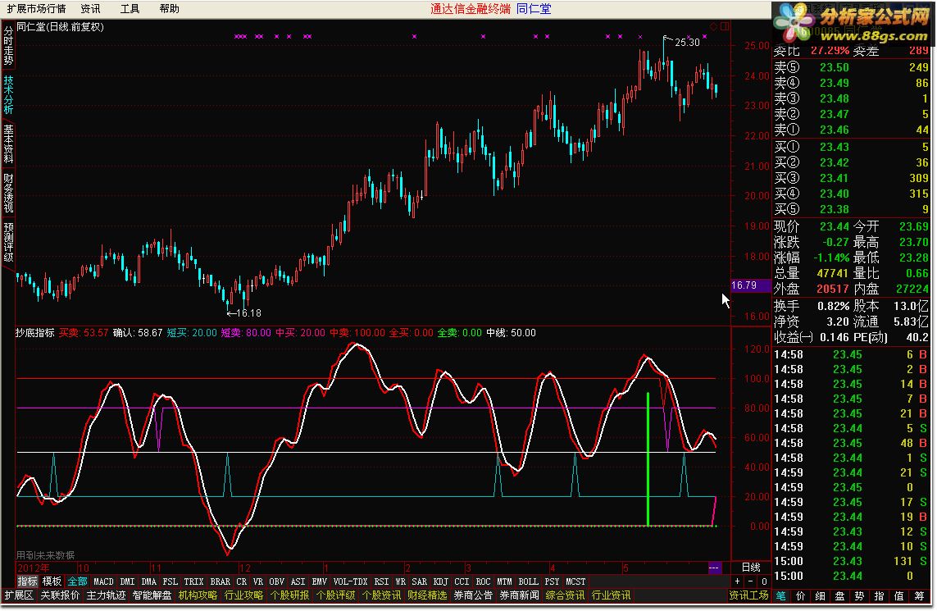Click the 0 reset button beside minus
Image resolution: width=937 pixels, height=611 pixels.
click(x=764, y=581)
